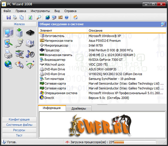Click the Print toolbar icon

[15, 17]
